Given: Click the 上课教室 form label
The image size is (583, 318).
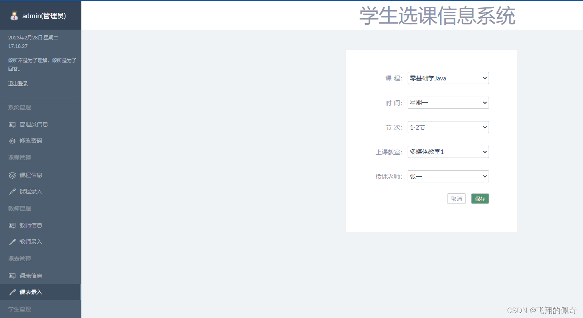Looking at the screenshot, I should coord(389,152).
